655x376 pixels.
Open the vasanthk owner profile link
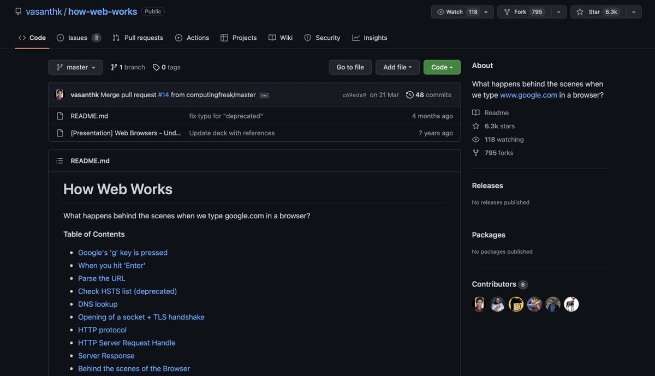click(x=44, y=11)
